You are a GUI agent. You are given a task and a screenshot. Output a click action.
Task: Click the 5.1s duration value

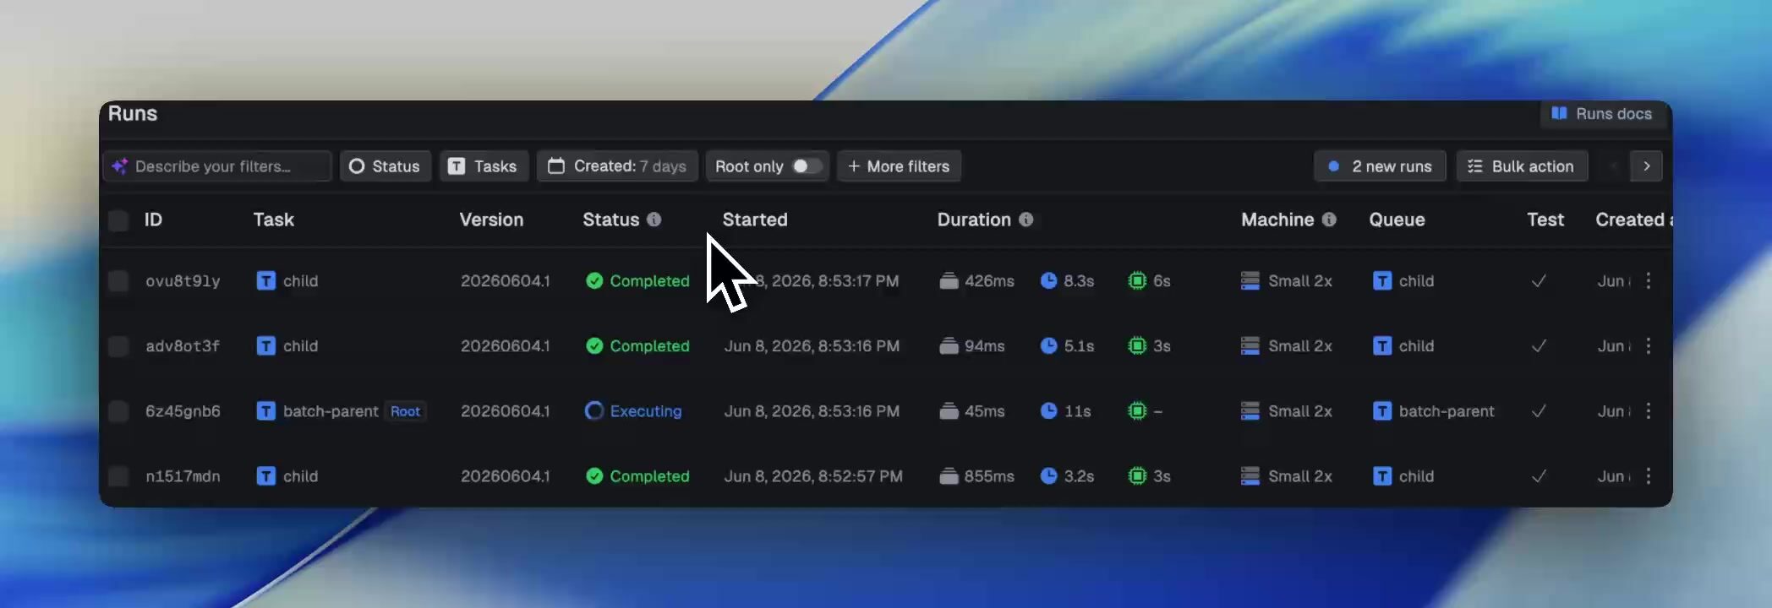[1079, 346]
